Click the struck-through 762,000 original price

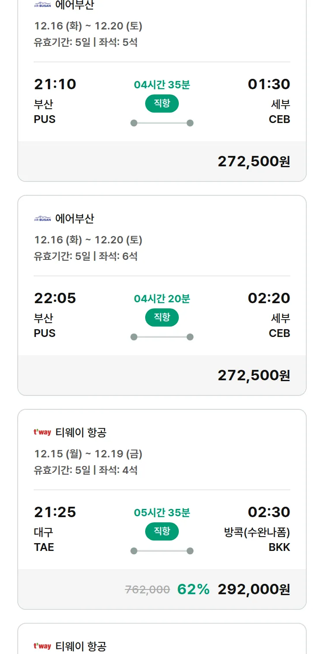click(147, 589)
